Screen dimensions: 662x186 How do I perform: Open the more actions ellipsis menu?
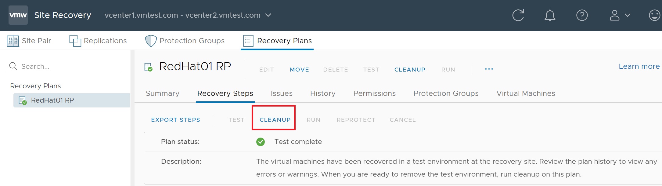[x=489, y=69]
